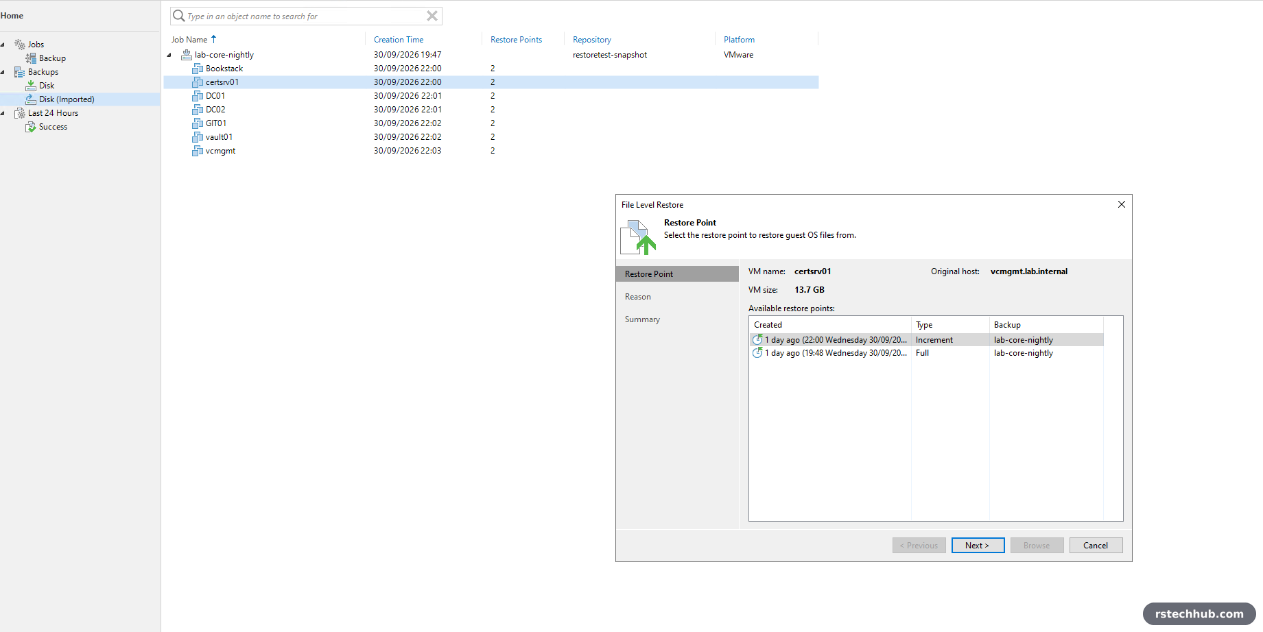Click the GIT01 VM icon
Viewport: 1263px width, 632px height.
pyautogui.click(x=198, y=123)
